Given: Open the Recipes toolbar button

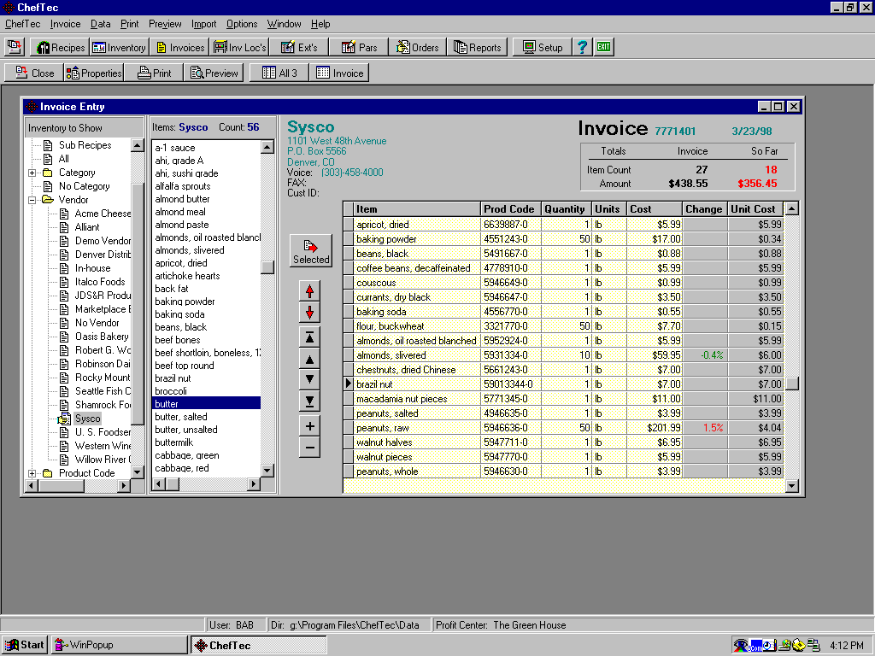Looking at the screenshot, I should 61,48.
